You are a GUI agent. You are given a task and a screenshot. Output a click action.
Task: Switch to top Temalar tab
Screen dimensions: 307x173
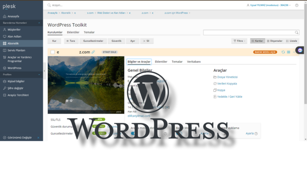point(89,32)
